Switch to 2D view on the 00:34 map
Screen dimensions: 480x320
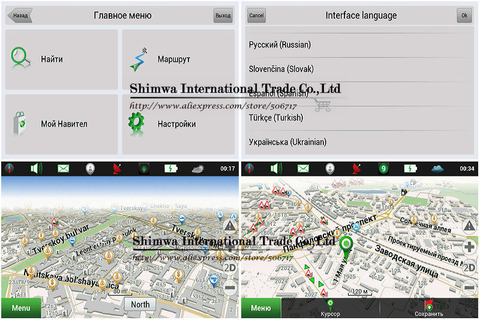tap(469, 268)
